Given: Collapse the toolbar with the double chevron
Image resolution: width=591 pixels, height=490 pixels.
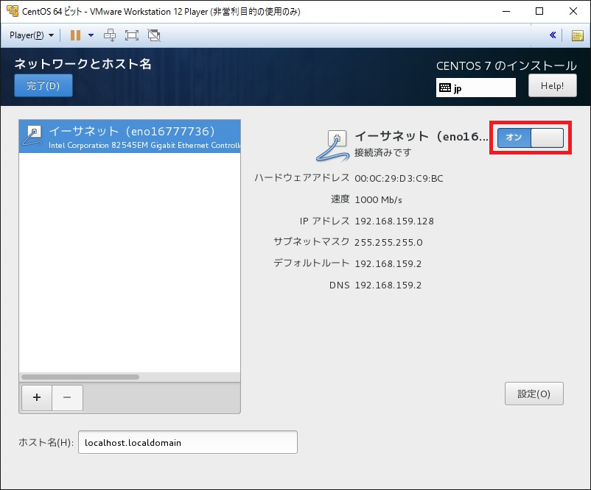Looking at the screenshot, I should tap(554, 35).
